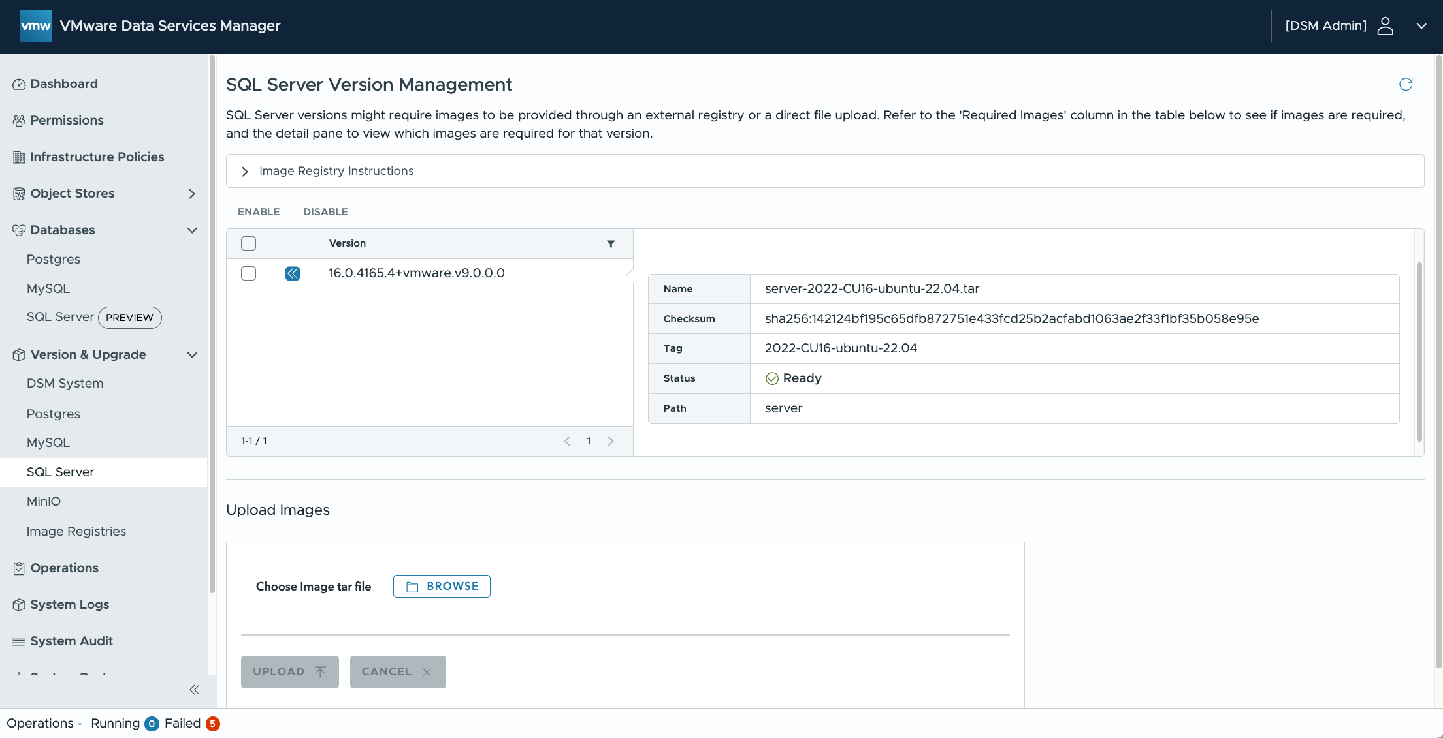
Task: Click the refresh icon at top right
Action: click(1406, 84)
